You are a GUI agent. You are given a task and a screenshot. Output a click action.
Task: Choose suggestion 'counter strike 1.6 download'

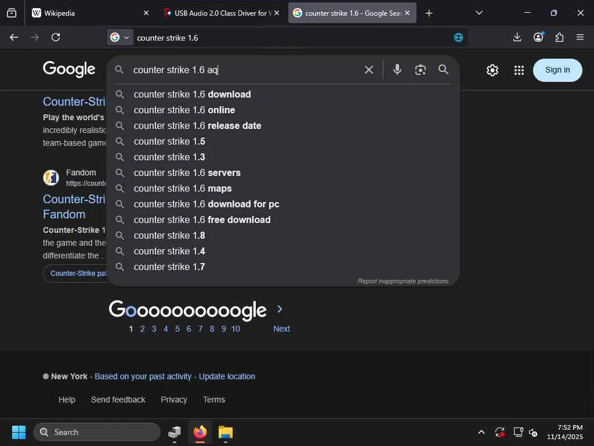[283, 94]
